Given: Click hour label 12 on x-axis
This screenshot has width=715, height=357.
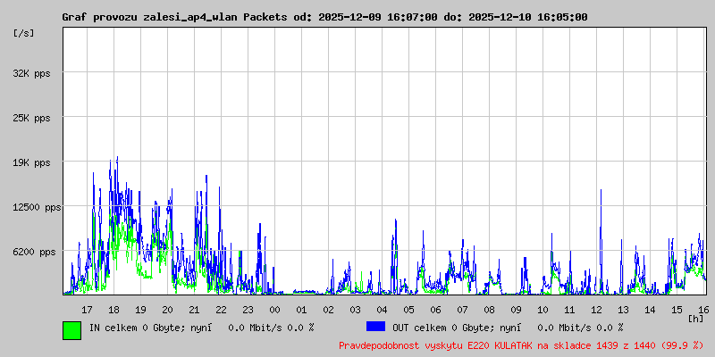Looking at the screenshot, I should tap(596, 310).
